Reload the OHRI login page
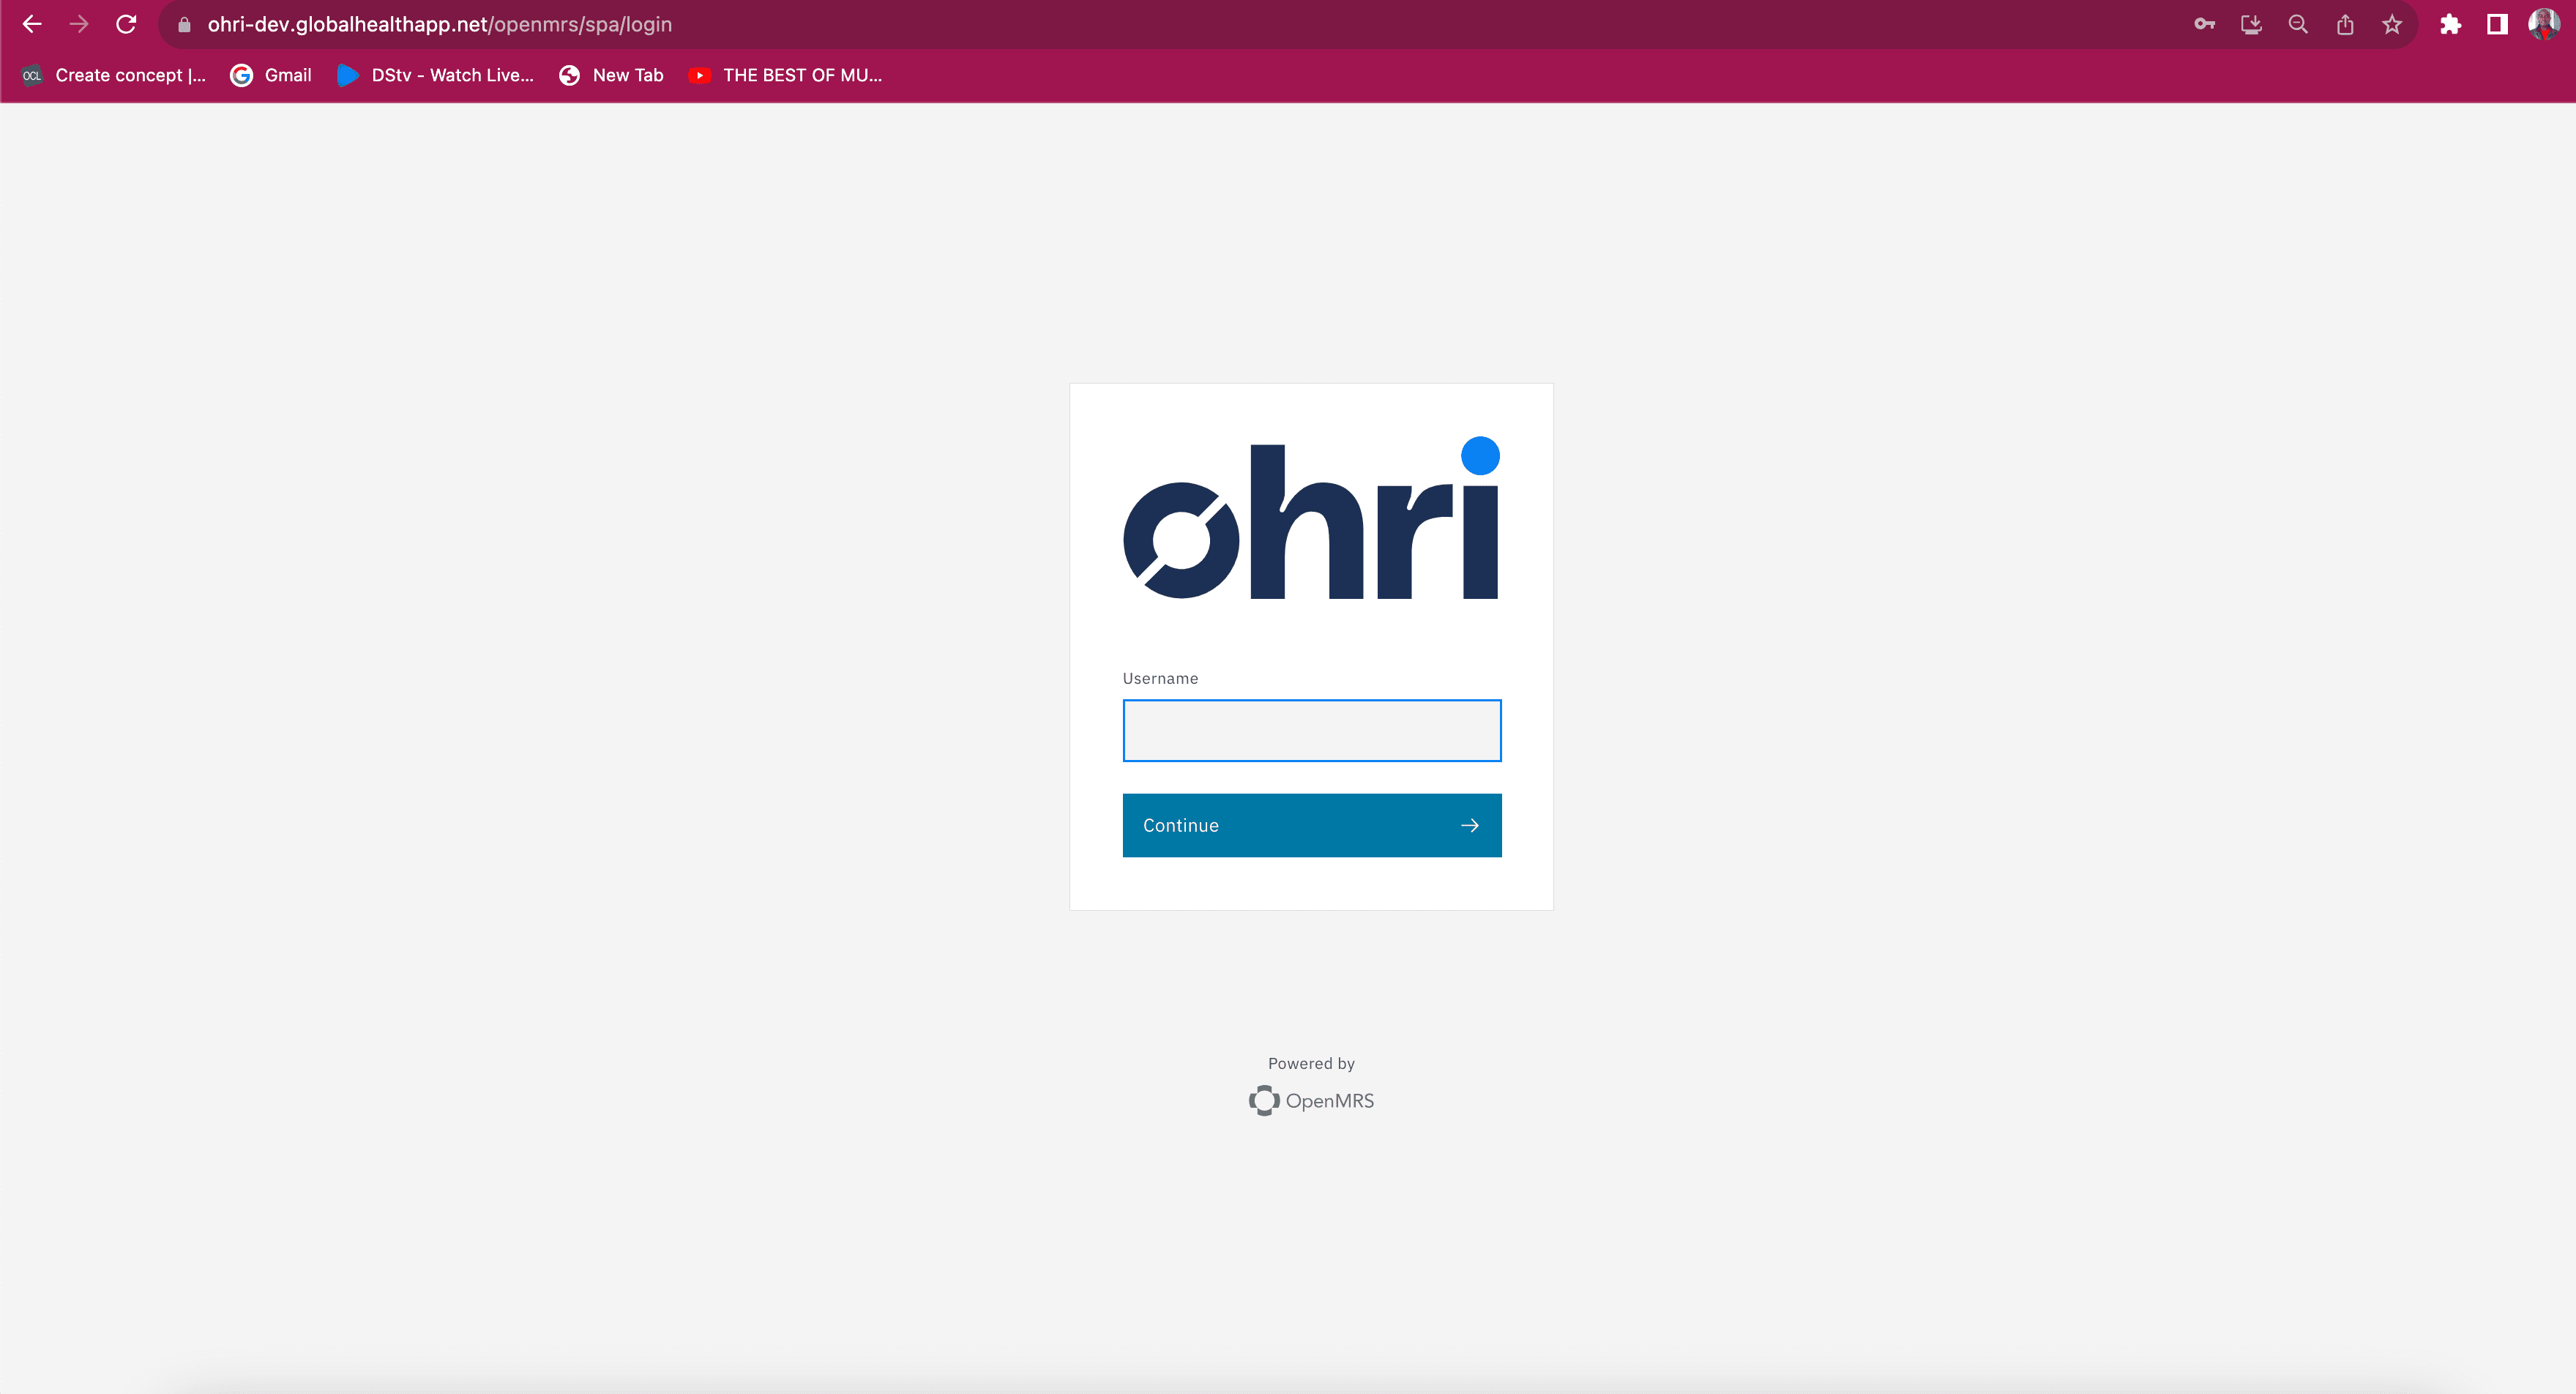 126,24
